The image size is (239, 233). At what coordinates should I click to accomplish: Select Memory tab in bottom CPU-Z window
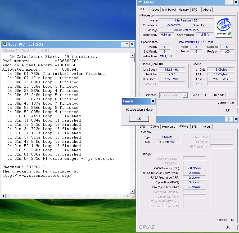pos(183,126)
